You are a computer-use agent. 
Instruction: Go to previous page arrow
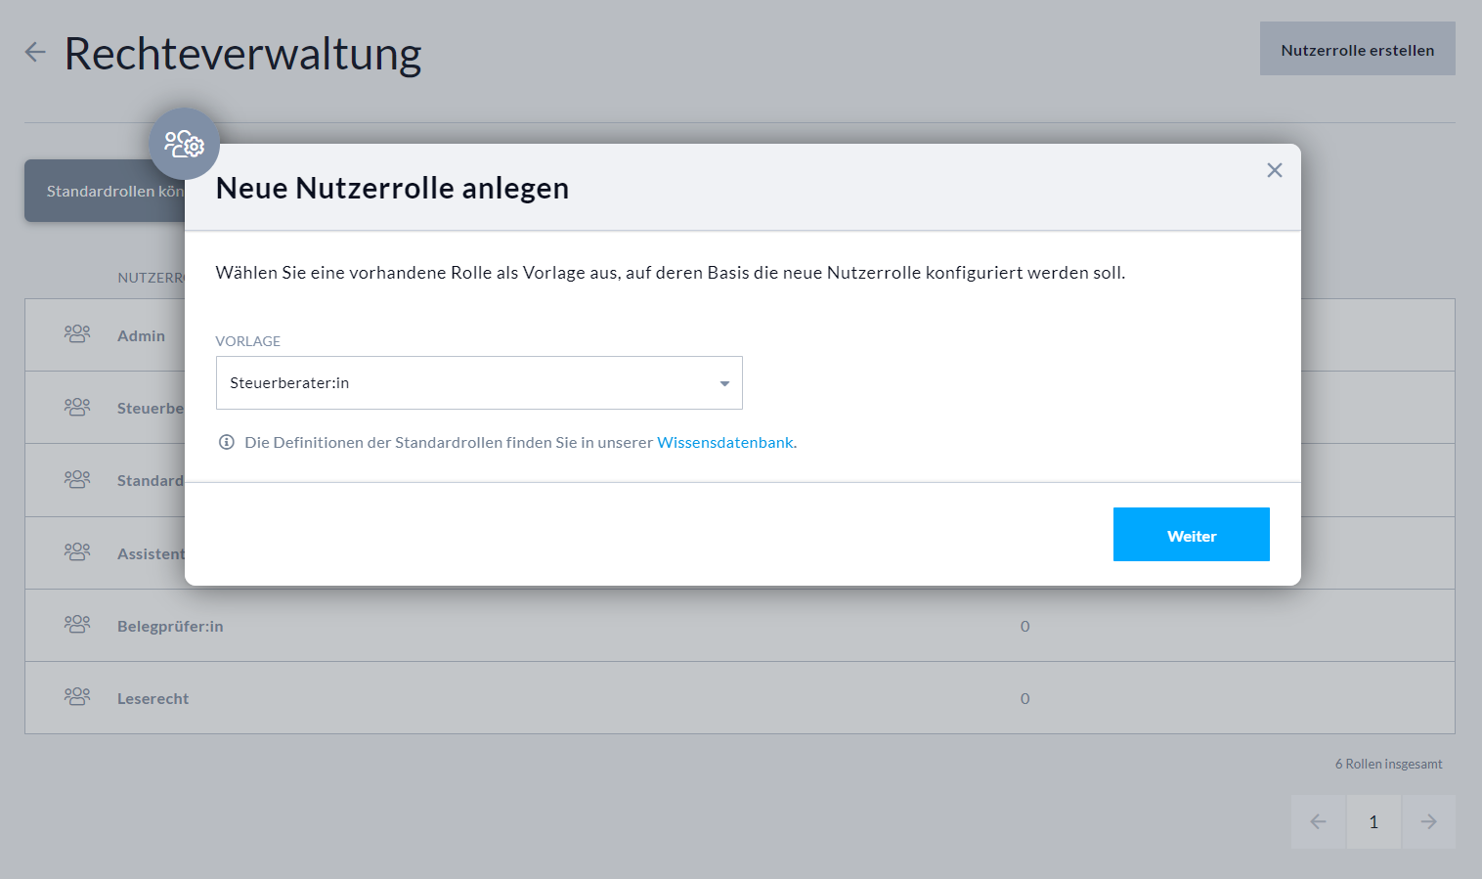pyautogui.click(x=1318, y=821)
